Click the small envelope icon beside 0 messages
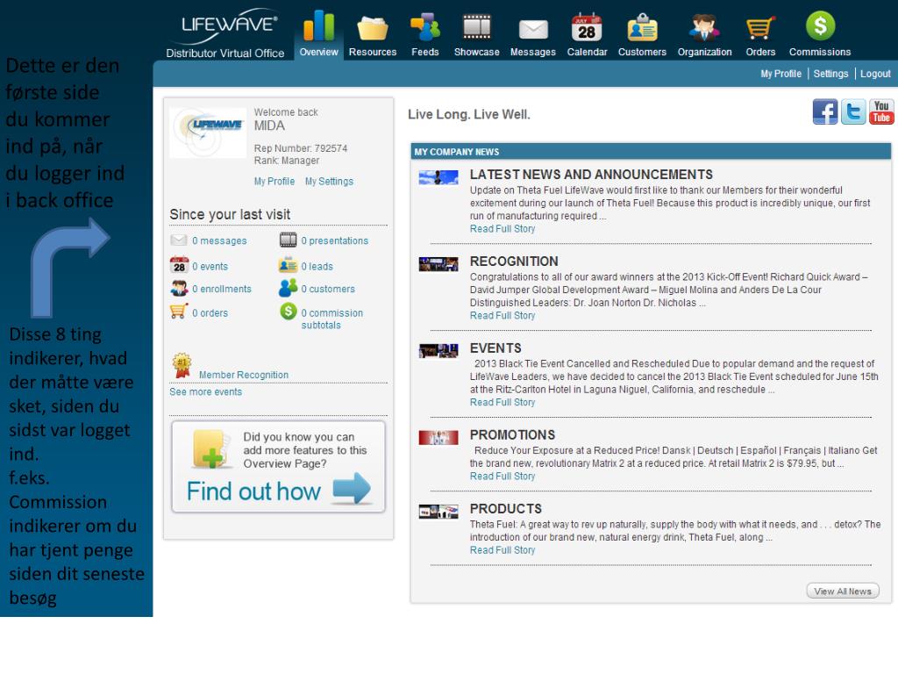 pyautogui.click(x=179, y=240)
